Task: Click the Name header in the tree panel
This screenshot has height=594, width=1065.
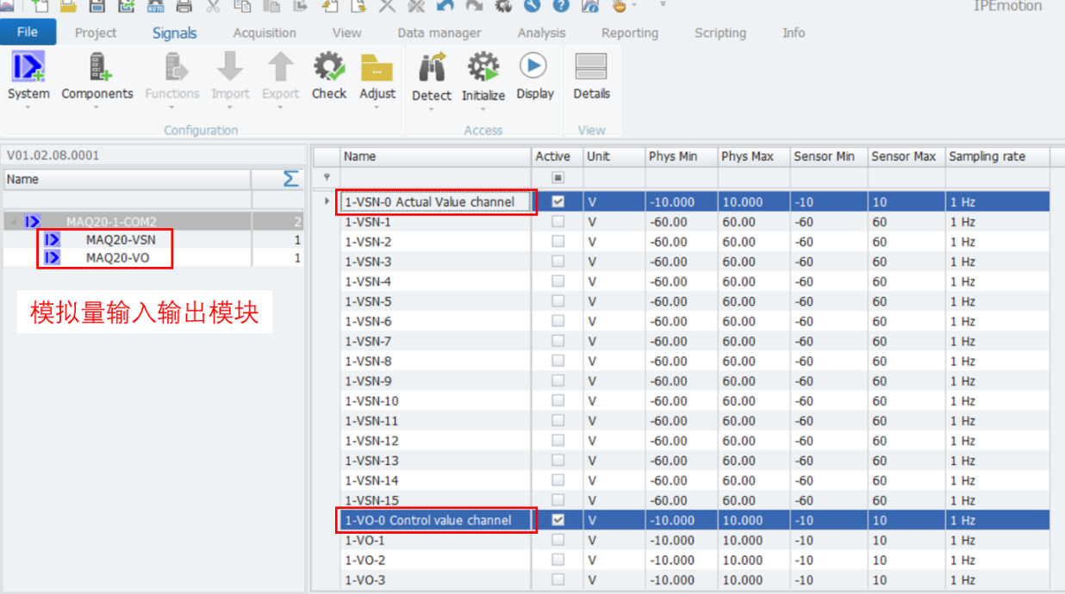Action: coord(128,179)
